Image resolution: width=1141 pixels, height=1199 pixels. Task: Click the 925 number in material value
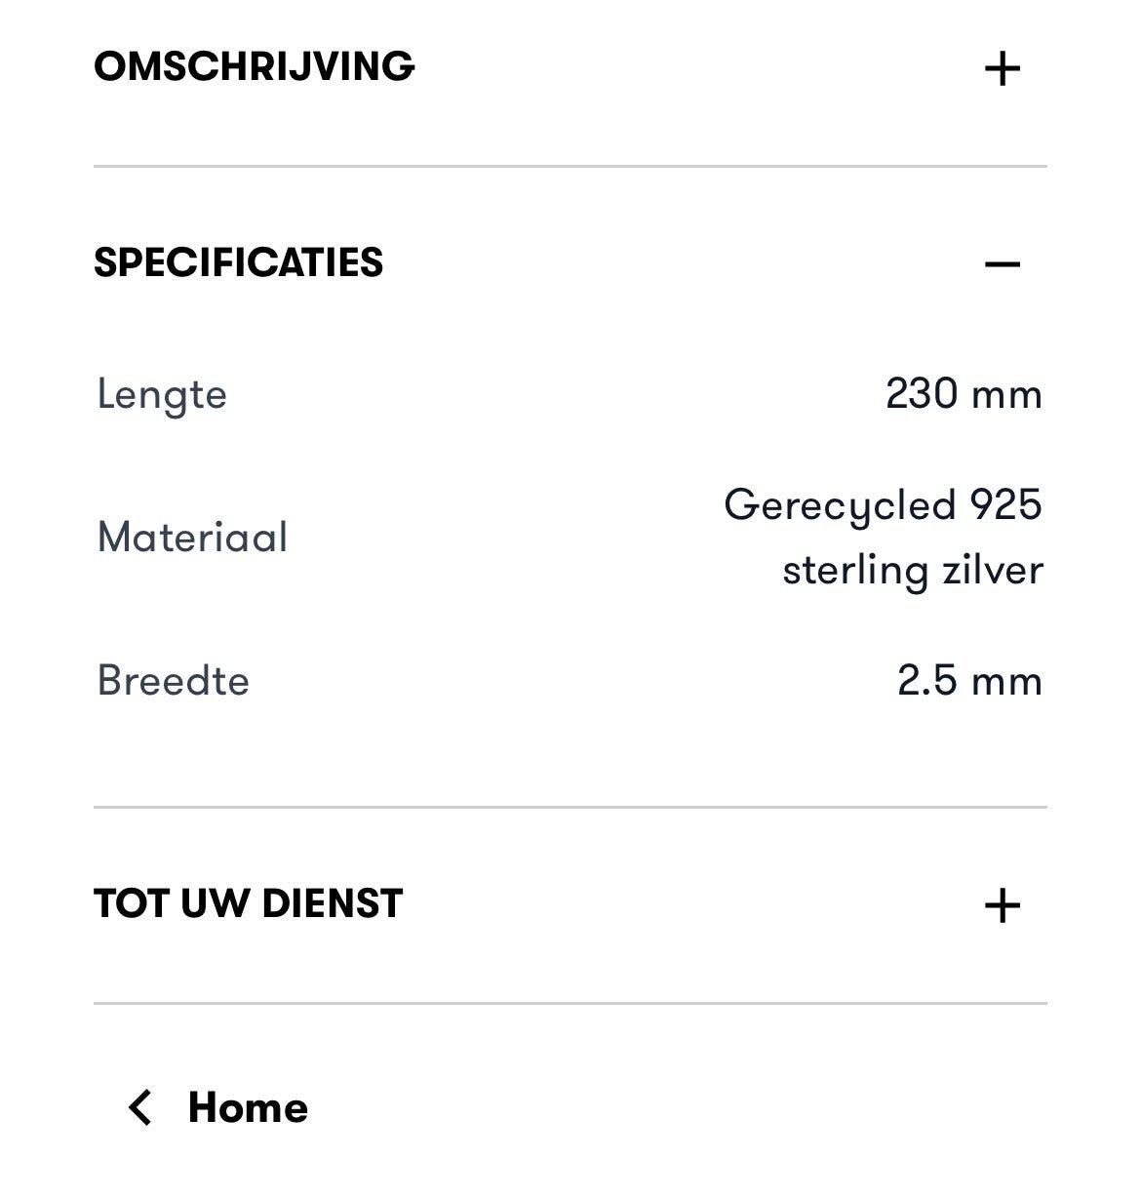coord(1005,505)
